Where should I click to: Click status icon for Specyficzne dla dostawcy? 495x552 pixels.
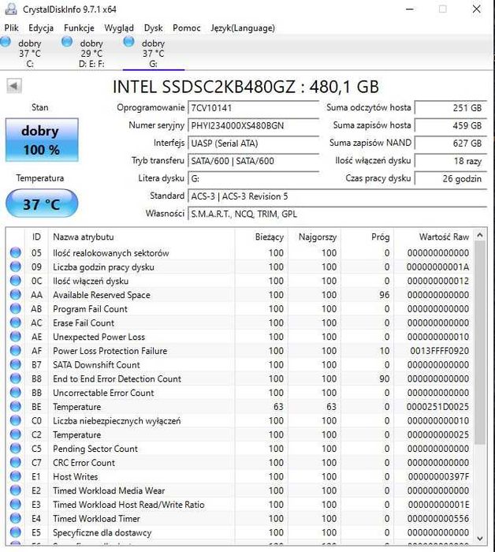point(16,532)
